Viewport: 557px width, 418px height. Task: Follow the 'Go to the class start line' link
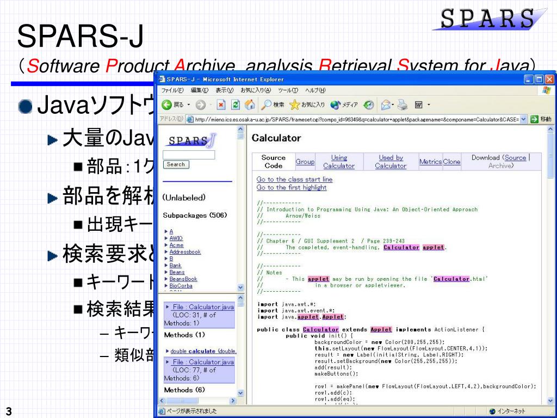[x=294, y=180]
